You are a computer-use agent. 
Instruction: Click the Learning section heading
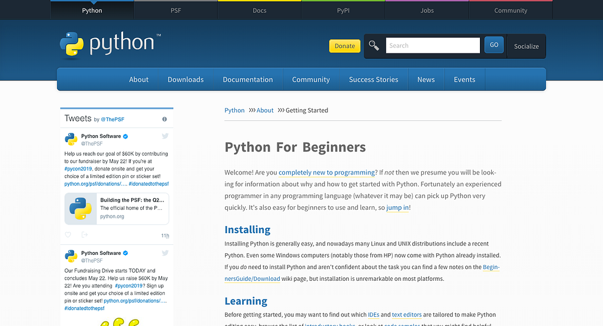point(246,301)
